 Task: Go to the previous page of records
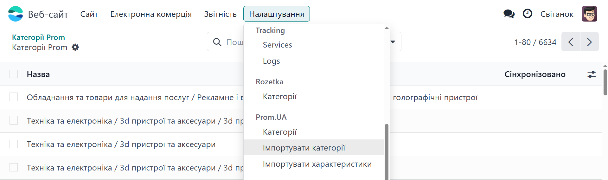pyautogui.click(x=570, y=42)
